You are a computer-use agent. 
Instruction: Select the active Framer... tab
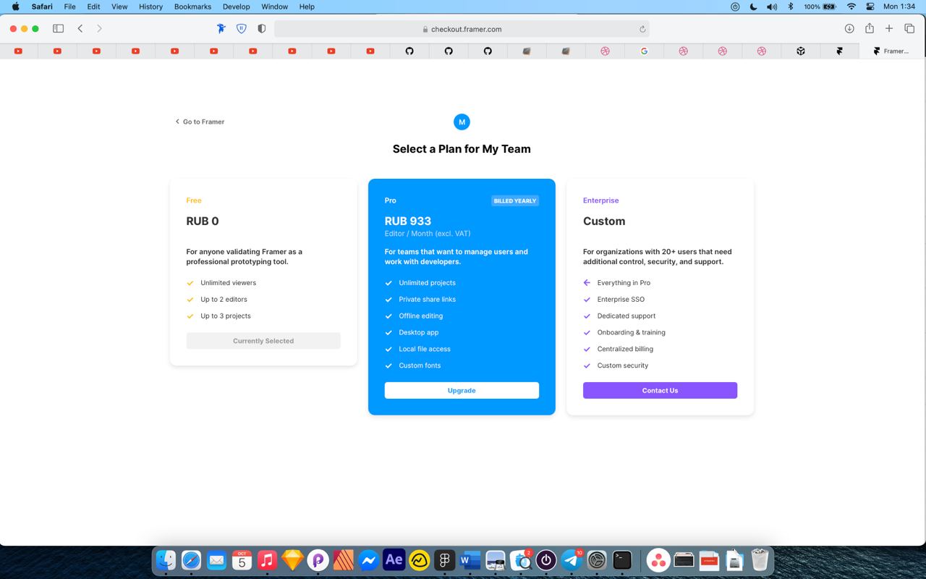point(891,51)
